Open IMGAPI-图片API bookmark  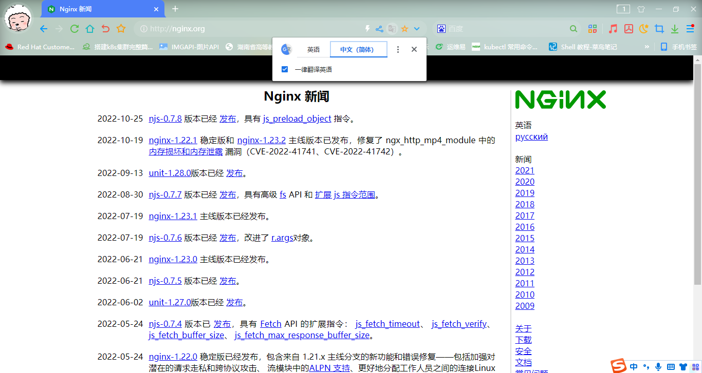tap(189, 47)
